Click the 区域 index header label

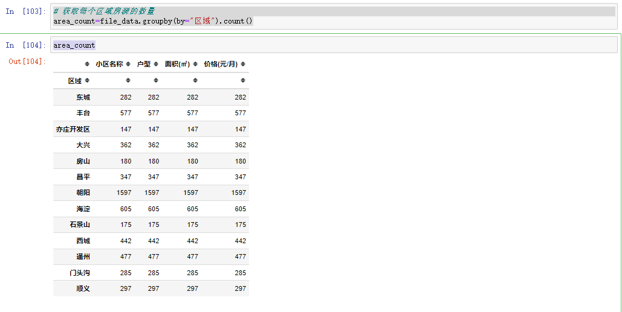75,81
